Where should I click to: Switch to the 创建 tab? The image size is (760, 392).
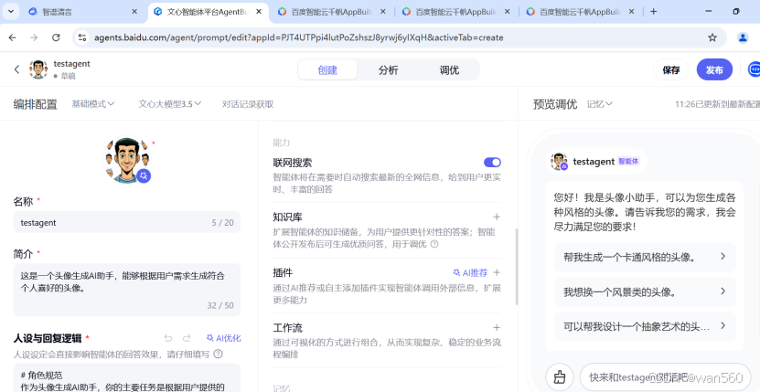327,69
